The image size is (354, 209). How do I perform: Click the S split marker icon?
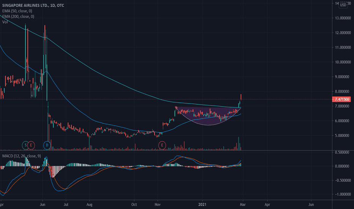click(25, 145)
